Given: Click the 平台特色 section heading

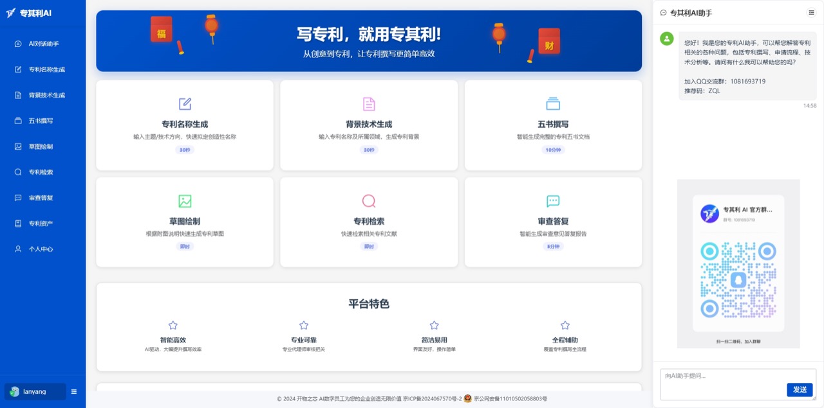Looking at the screenshot, I should pyautogui.click(x=369, y=304).
